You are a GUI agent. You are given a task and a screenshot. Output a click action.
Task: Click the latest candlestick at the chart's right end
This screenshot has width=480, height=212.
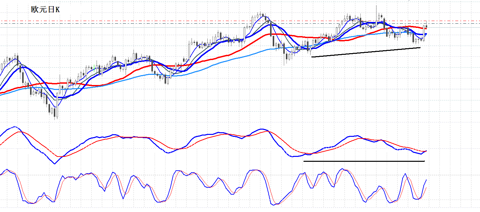tap(427, 26)
